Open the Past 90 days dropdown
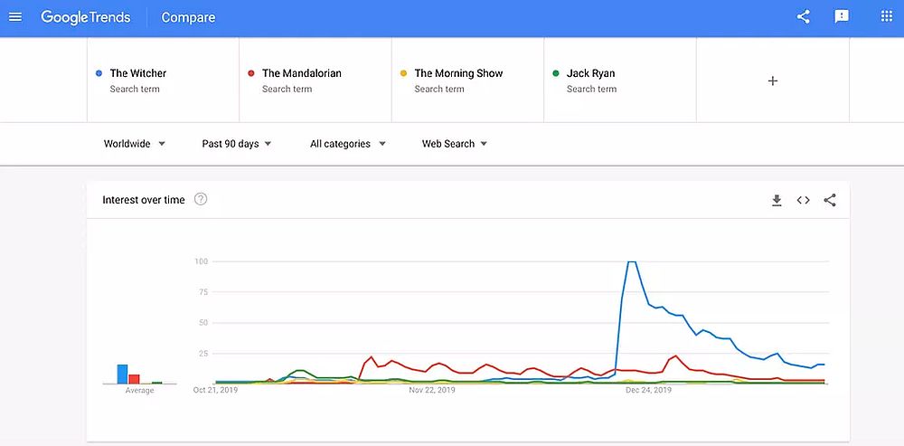904x446 pixels. (237, 144)
